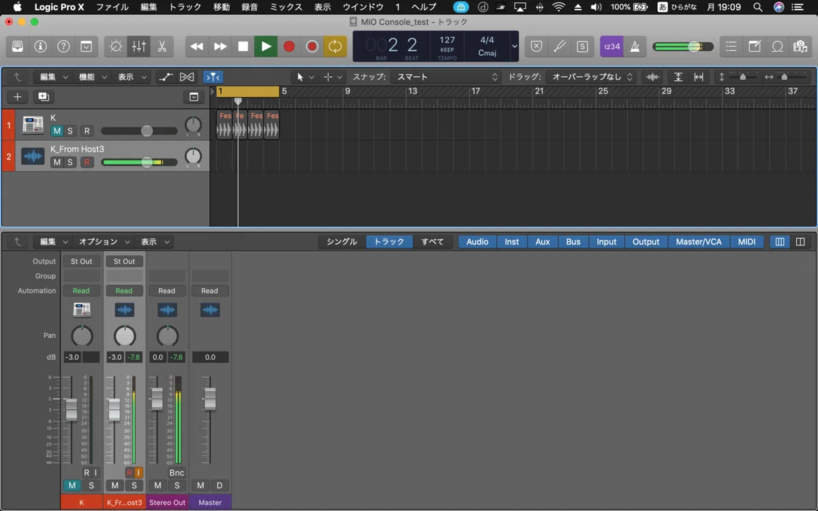Open the Library panel icon
Image resolution: width=818 pixels, height=511 pixels.
tap(18, 46)
